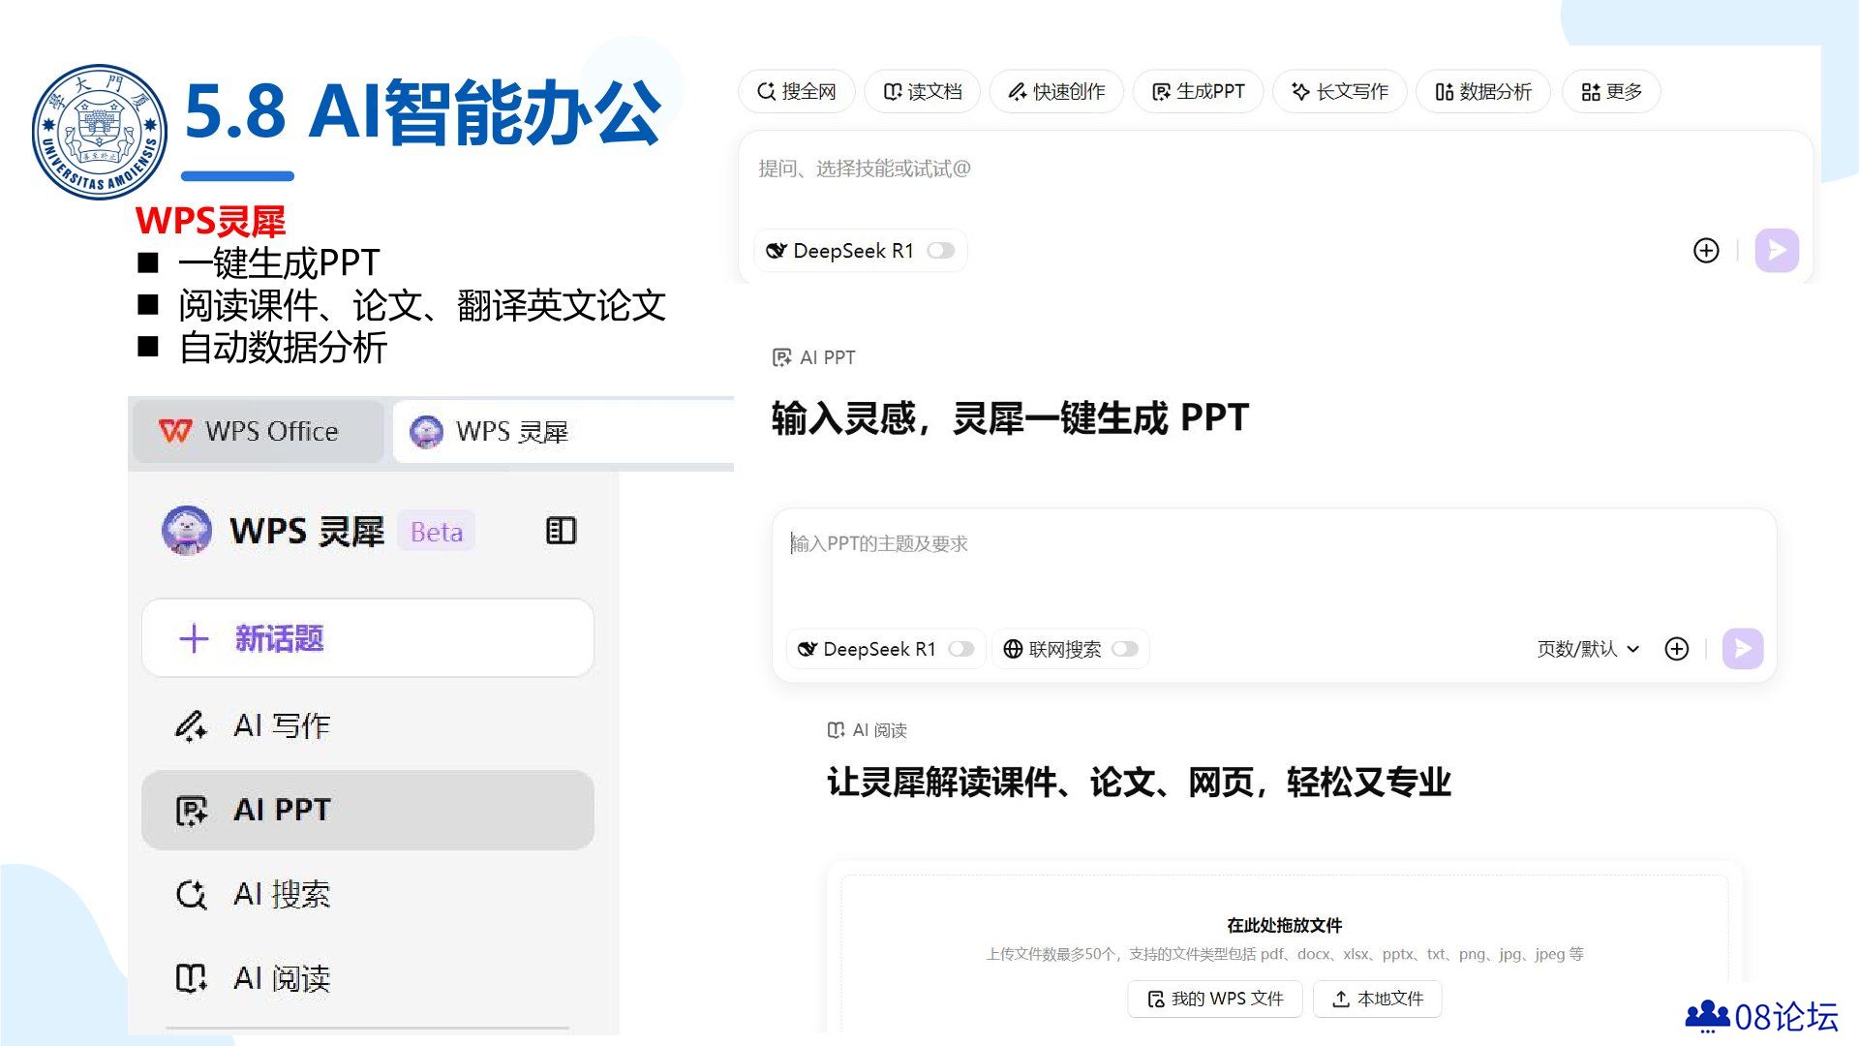Click the 读文档 chip
Image resolution: width=1859 pixels, height=1046 pixels.
[x=922, y=91]
